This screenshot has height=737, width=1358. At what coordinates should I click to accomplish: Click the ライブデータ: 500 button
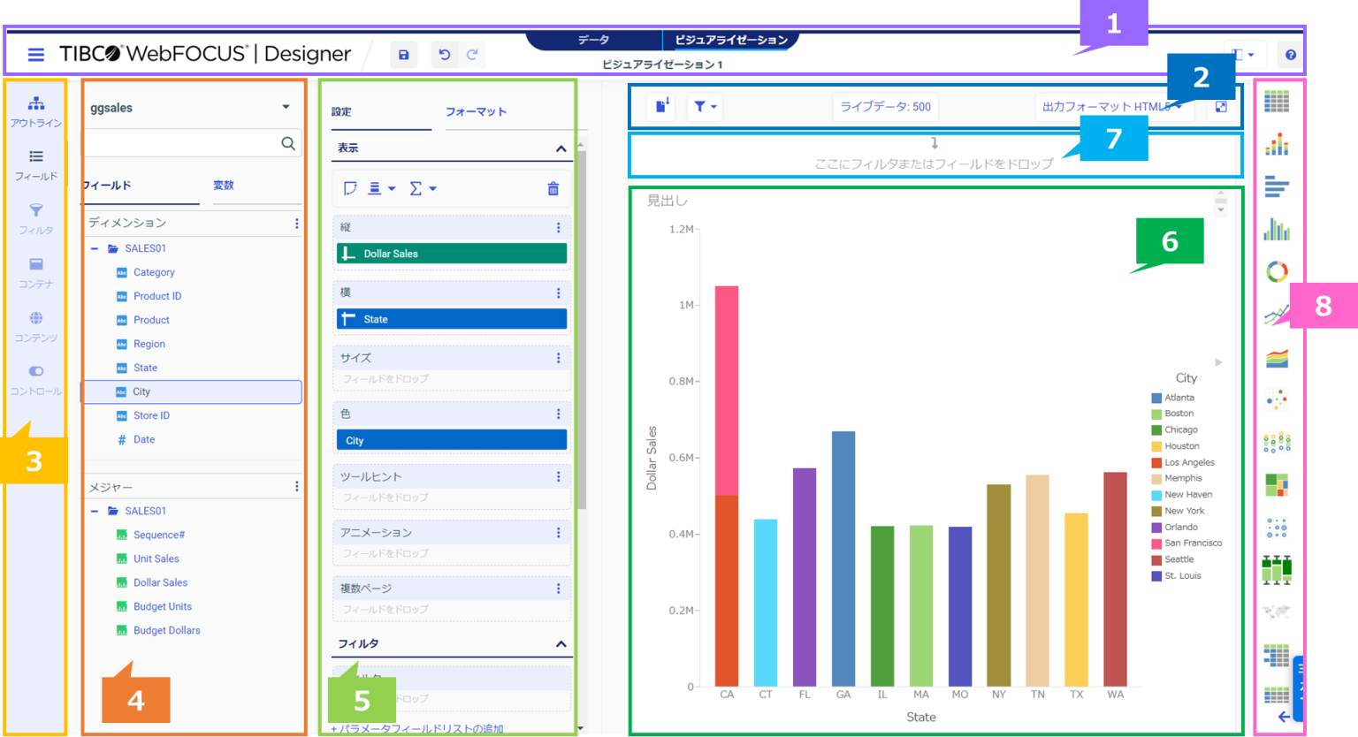coord(884,106)
